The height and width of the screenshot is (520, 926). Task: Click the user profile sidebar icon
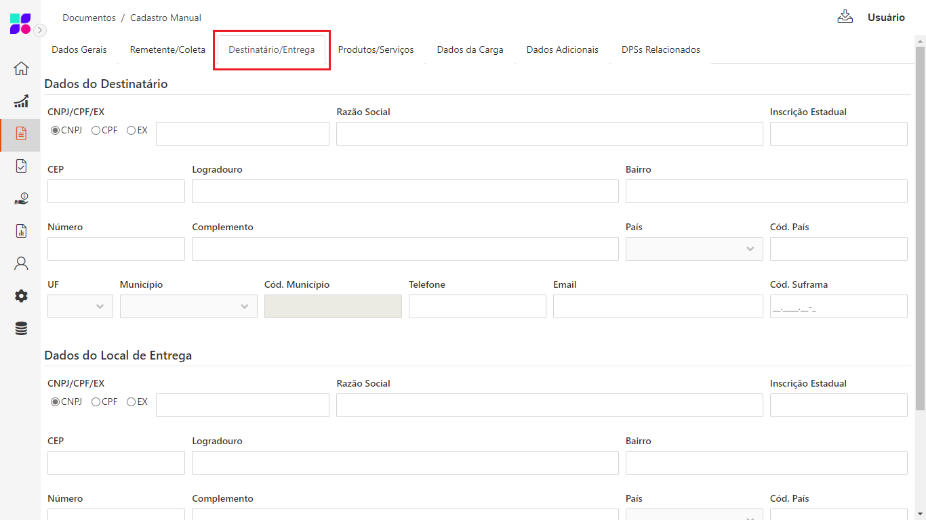click(x=21, y=263)
